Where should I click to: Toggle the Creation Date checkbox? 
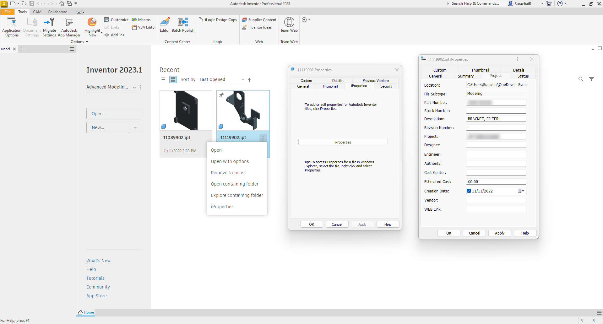point(469,191)
